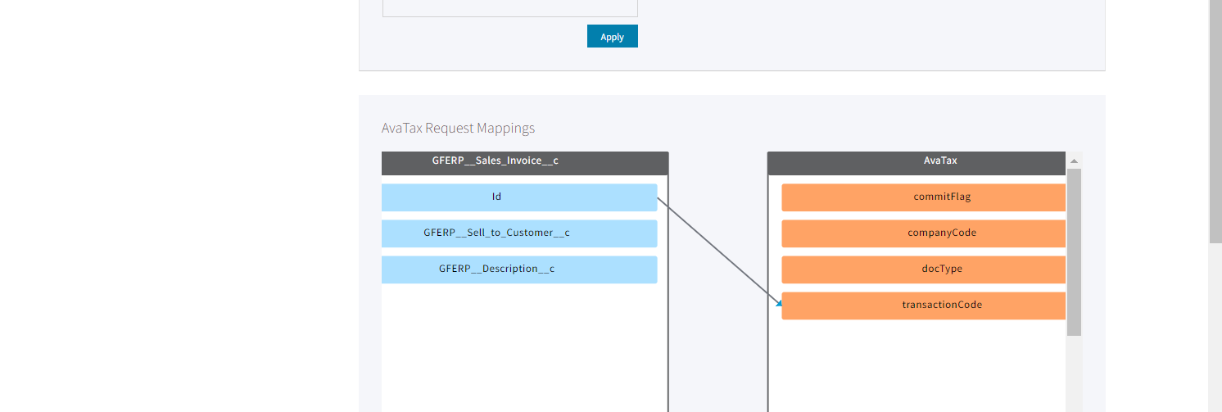Image resolution: width=1222 pixels, height=412 pixels.
Task: Select the transactionCode AvaTax field
Action: pos(923,306)
